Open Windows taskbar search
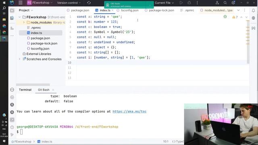This screenshot has width=258, height=145. [x=4, y=8]
